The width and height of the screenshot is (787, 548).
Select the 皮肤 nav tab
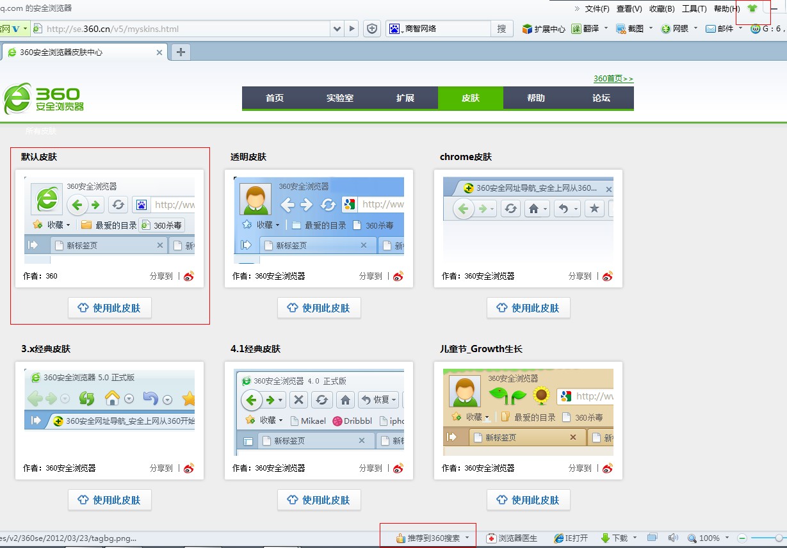[x=471, y=98]
